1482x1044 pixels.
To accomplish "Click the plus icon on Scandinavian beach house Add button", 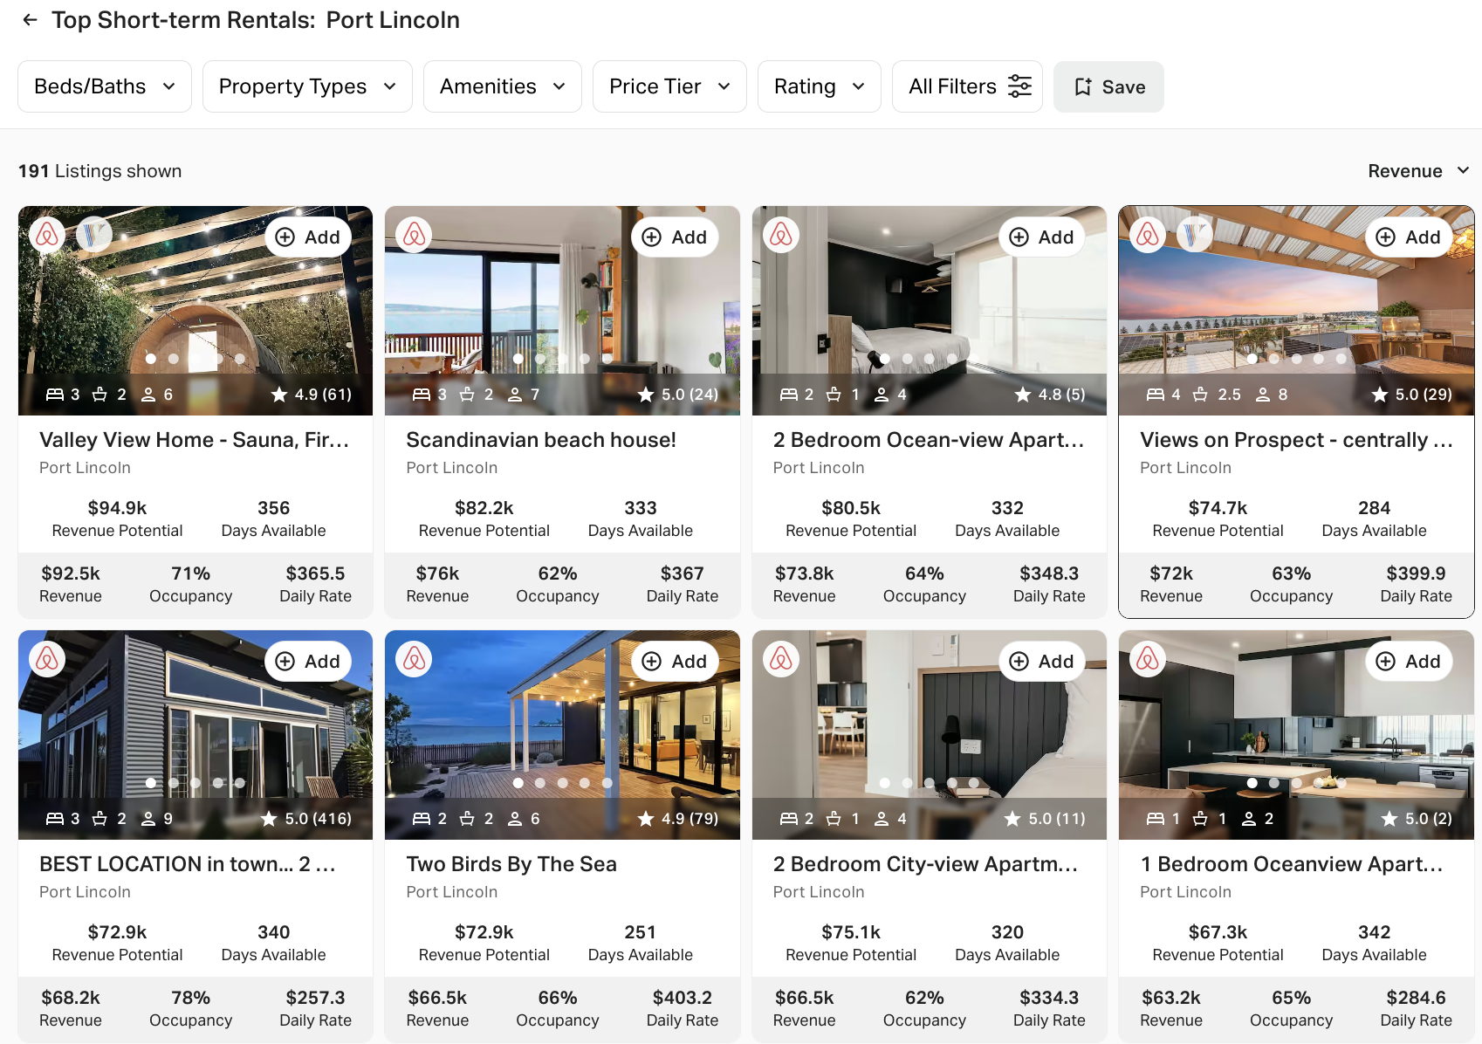I will [651, 237].
